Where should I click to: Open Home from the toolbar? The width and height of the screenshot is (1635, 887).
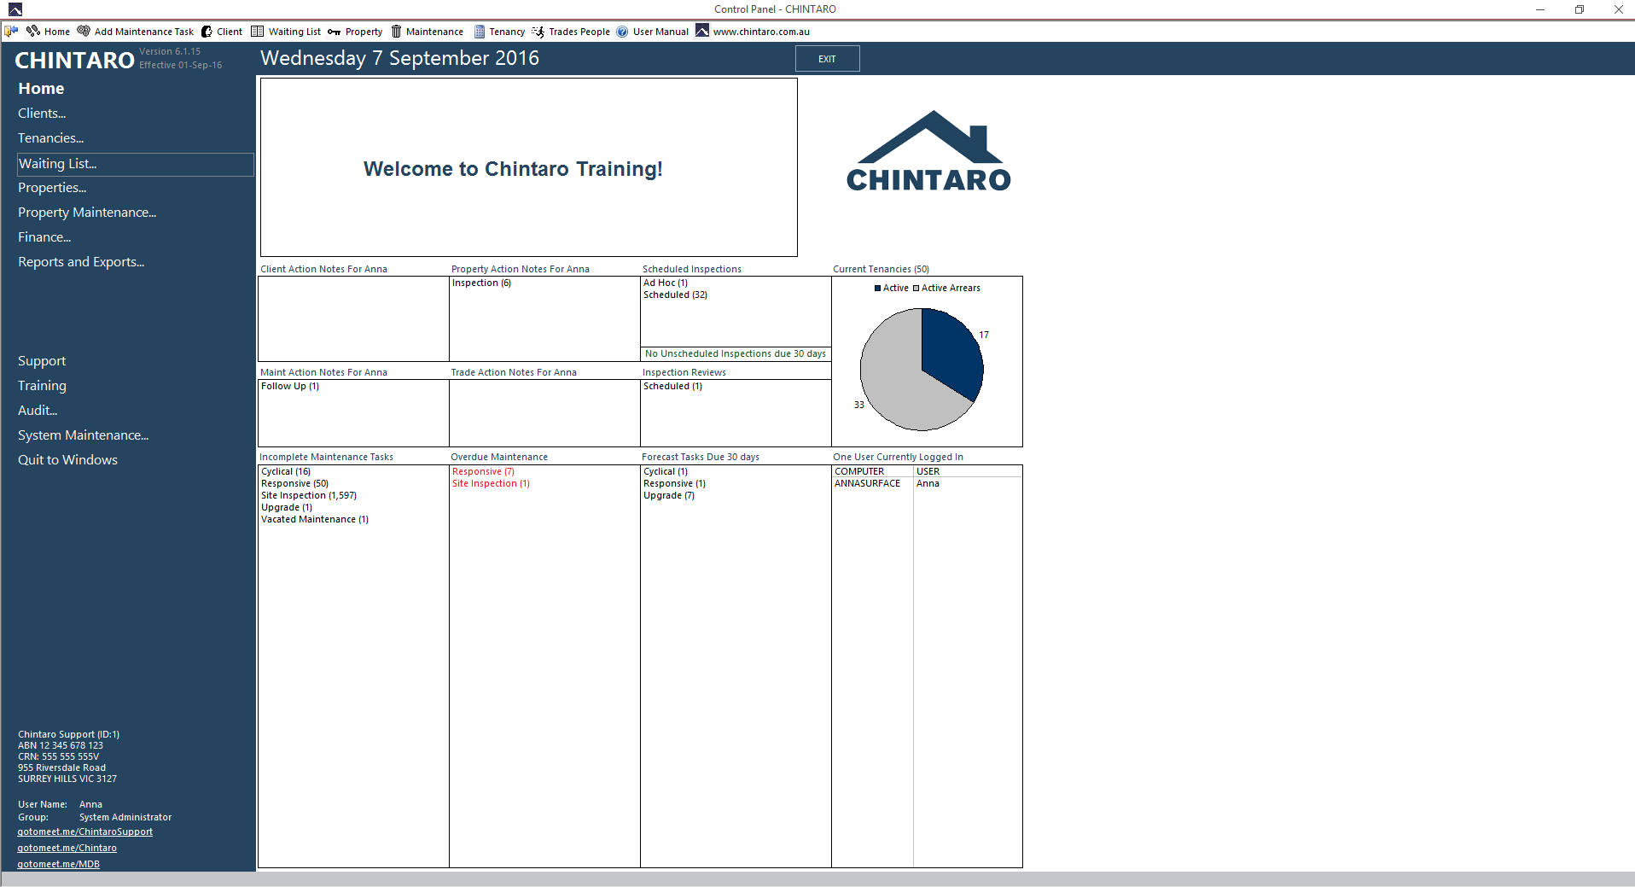pyautogui.click(x=57, y=32)
